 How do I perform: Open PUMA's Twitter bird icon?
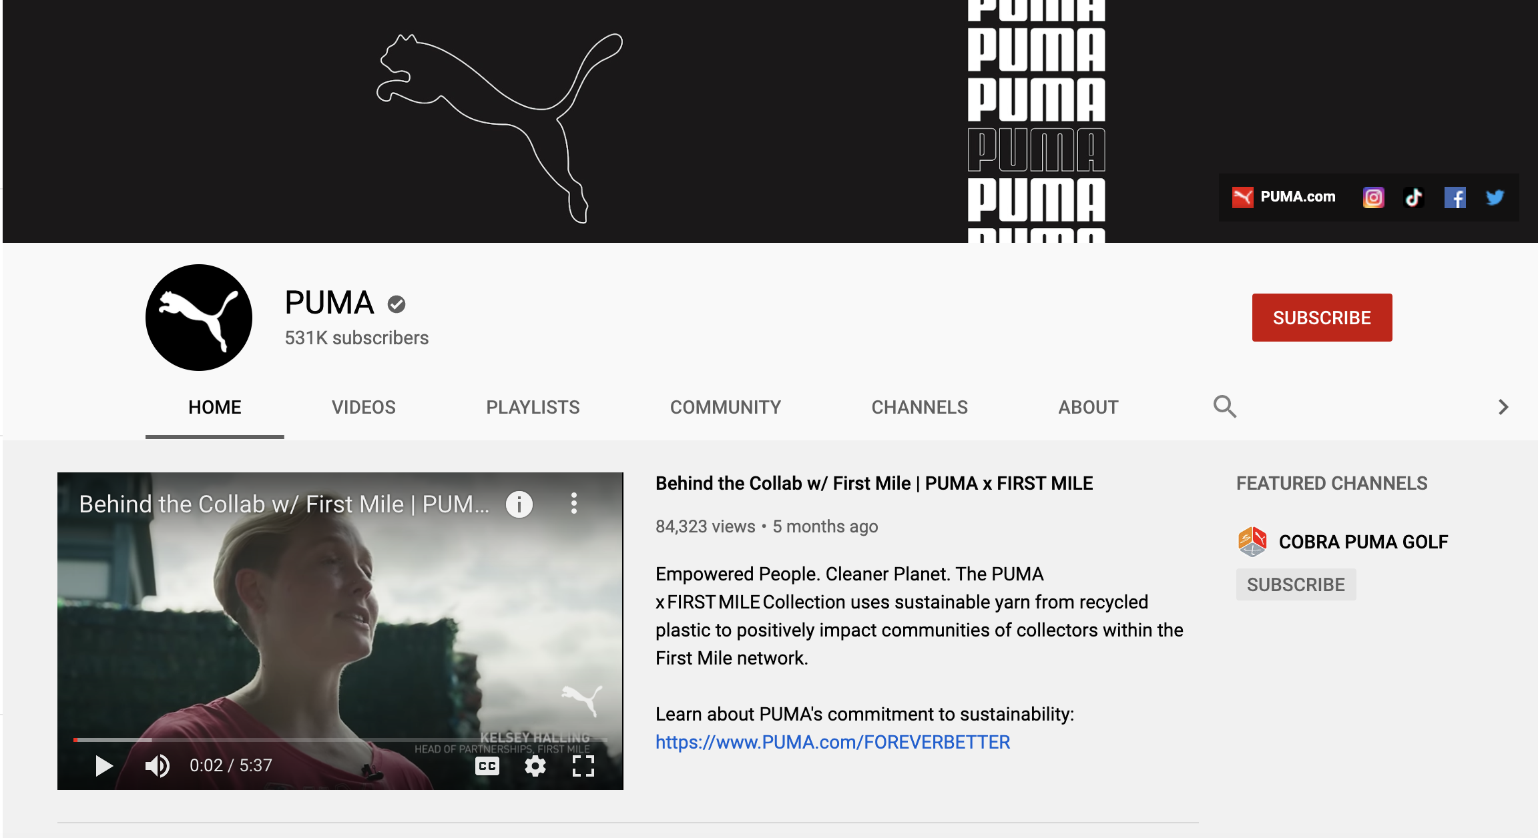tap(1495, 197)
